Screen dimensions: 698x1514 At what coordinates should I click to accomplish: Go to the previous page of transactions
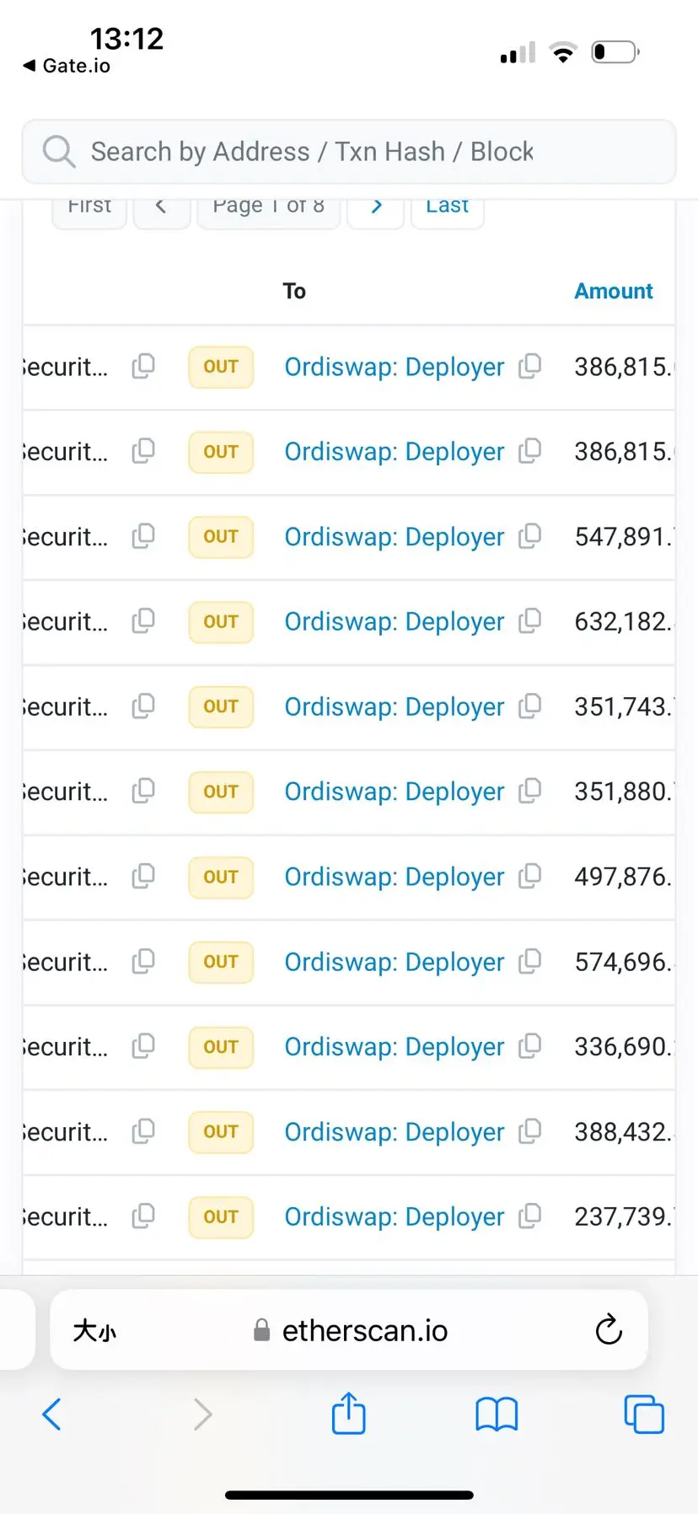point(160,207)
